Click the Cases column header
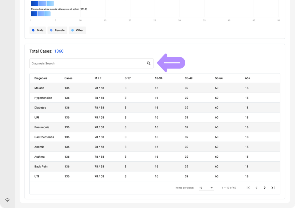Screen dimensions: 295x208 69,78
